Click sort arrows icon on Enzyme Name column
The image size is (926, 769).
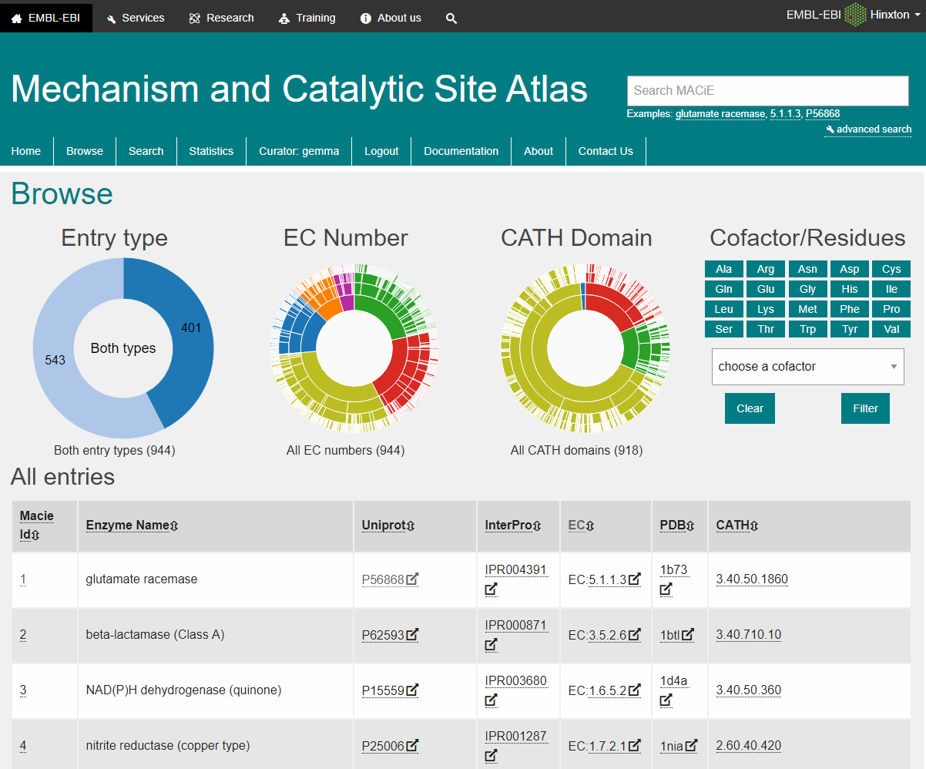[x=174, y=526]
